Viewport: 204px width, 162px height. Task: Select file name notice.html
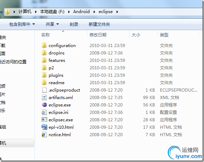[60, 134]
